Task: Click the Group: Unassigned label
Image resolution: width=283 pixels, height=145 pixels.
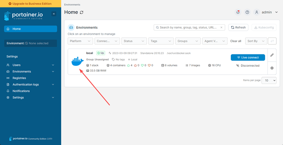Action: point(98,59)
